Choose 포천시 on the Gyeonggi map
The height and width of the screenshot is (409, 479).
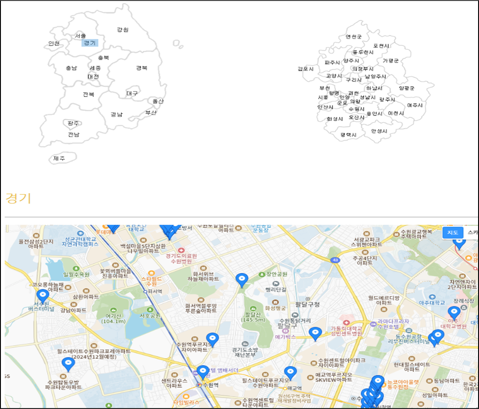(x=381, y=46)
